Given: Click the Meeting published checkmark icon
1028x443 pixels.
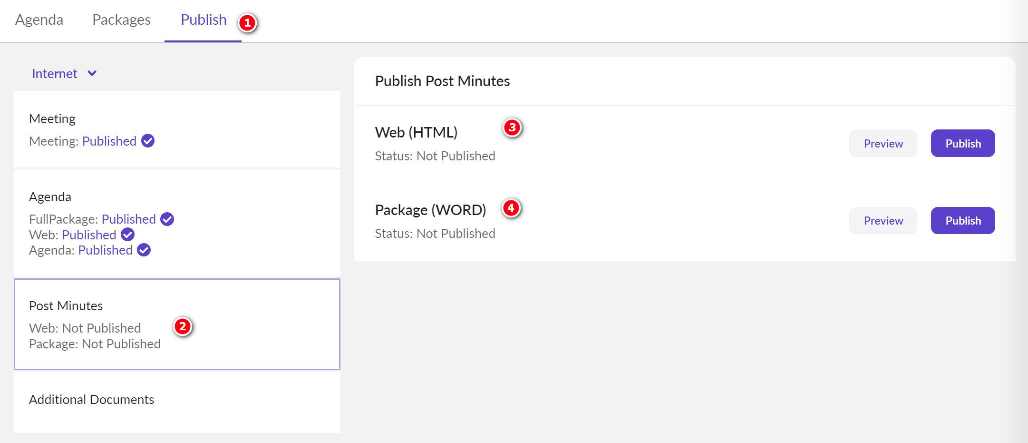Looking at the screenshot, I should 148,141.
